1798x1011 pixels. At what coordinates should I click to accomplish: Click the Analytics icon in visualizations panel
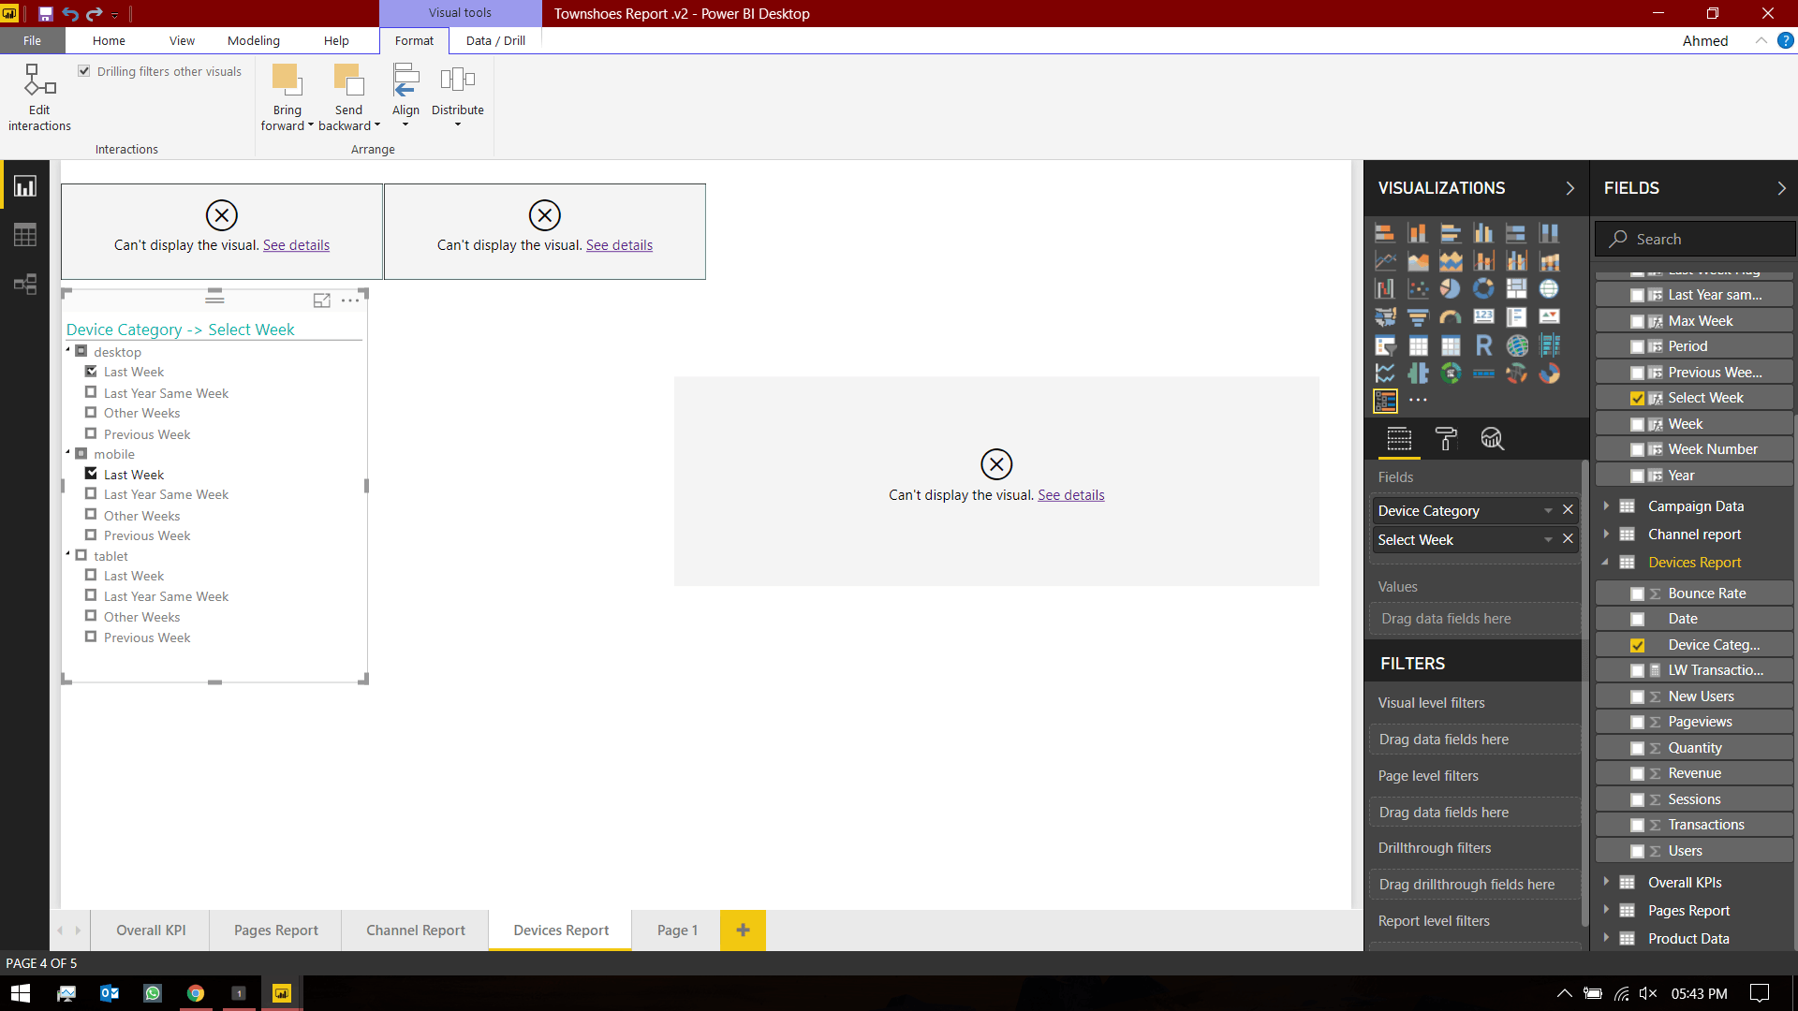click(1491, 438)
